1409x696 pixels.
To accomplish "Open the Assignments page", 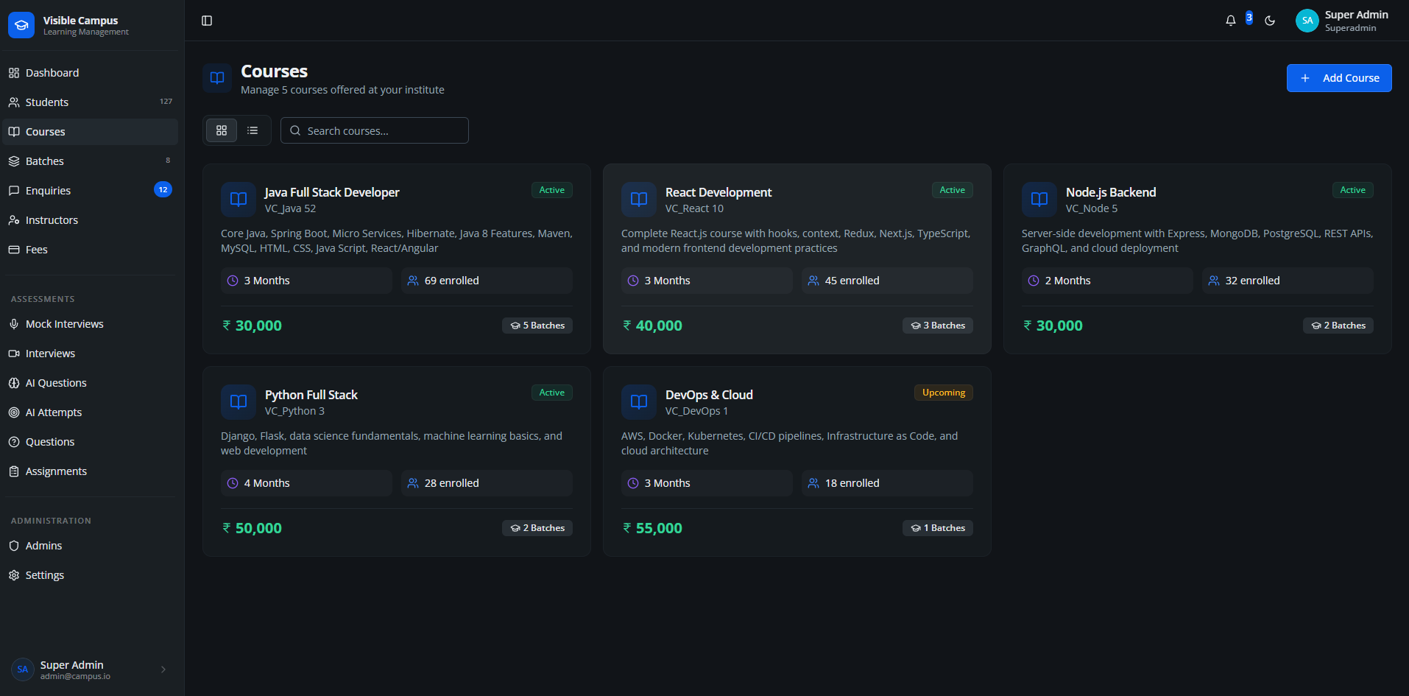I will point(56,471).
